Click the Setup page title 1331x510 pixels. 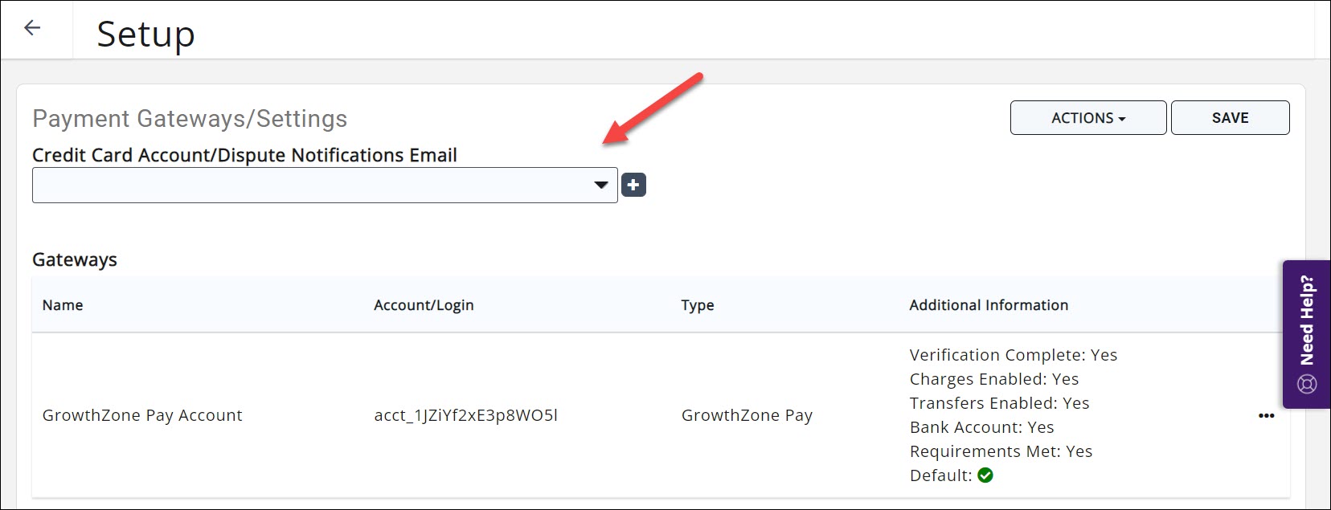[x=145, y=35]
